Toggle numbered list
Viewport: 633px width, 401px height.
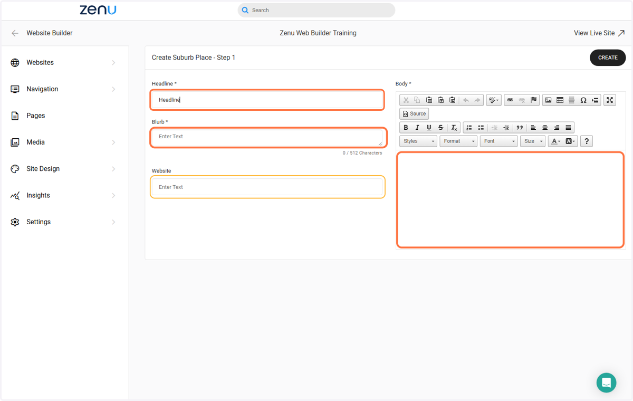pos(469,128)
